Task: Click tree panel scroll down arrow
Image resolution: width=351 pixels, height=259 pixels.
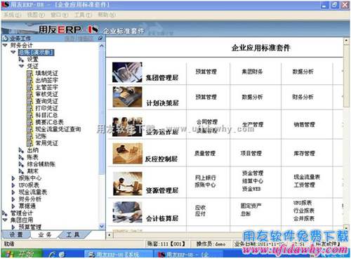Action: coord(102,226)
